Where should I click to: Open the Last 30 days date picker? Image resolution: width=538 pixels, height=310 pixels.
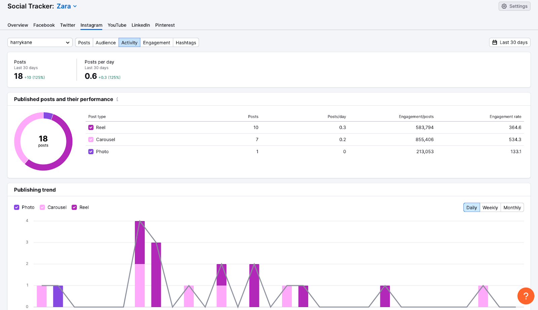509,42
